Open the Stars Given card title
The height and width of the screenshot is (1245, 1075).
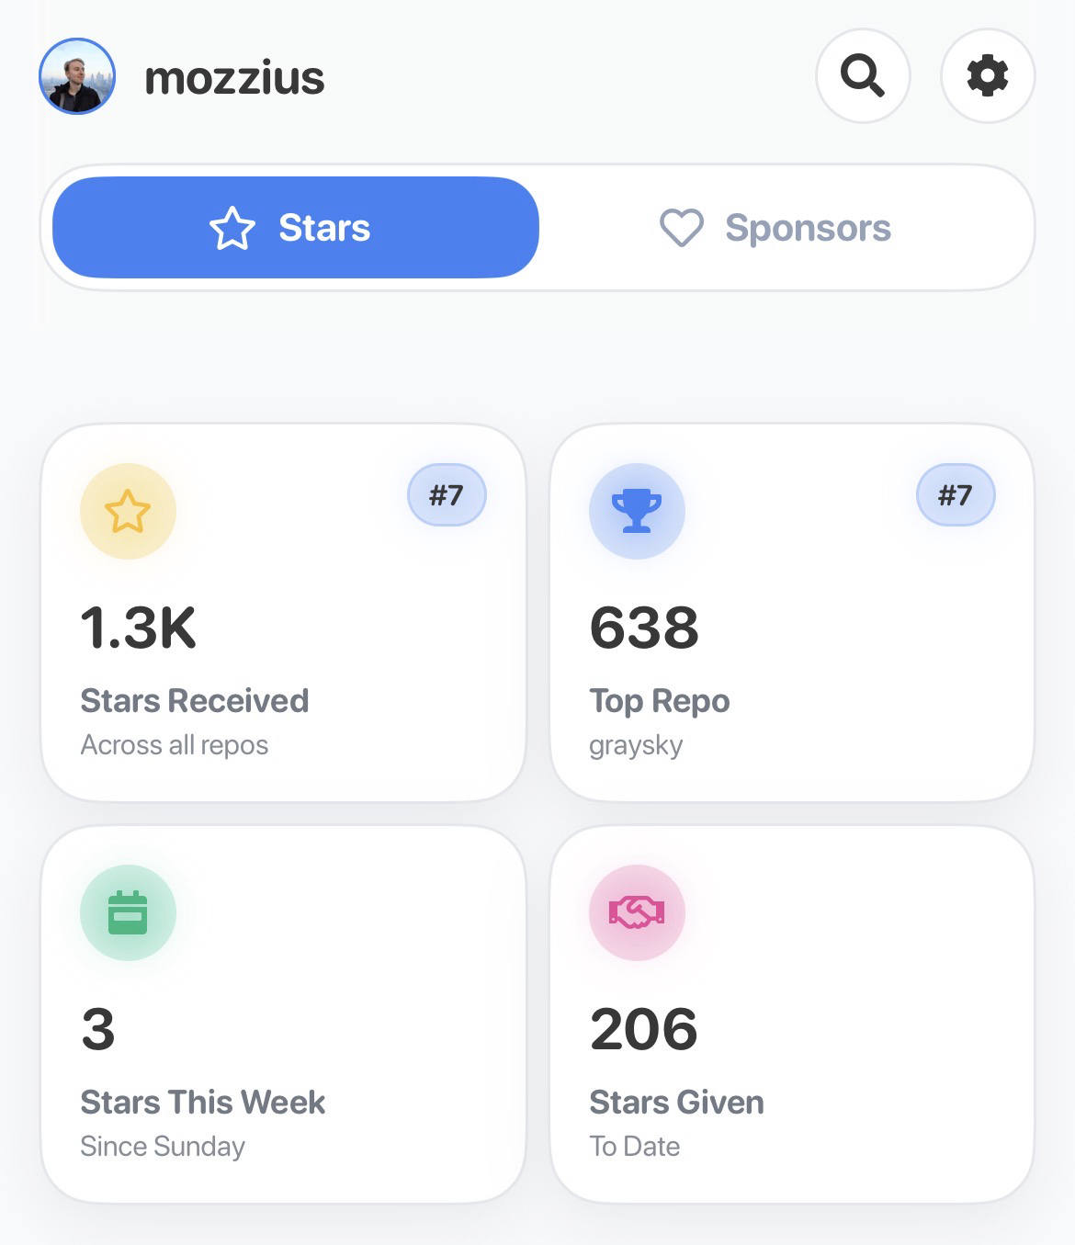coord(676,1102)
